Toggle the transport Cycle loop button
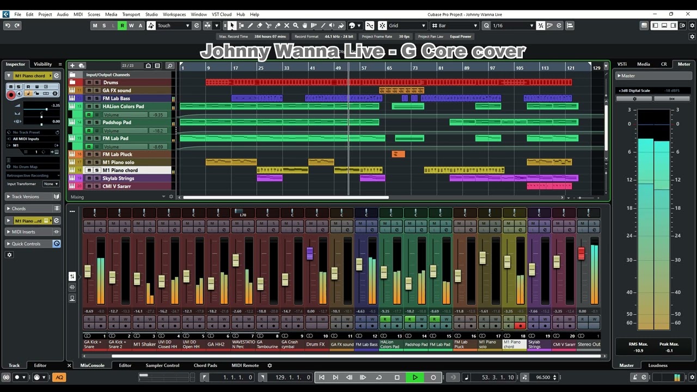This screenshot has height=392, width=697. (378, 377)
